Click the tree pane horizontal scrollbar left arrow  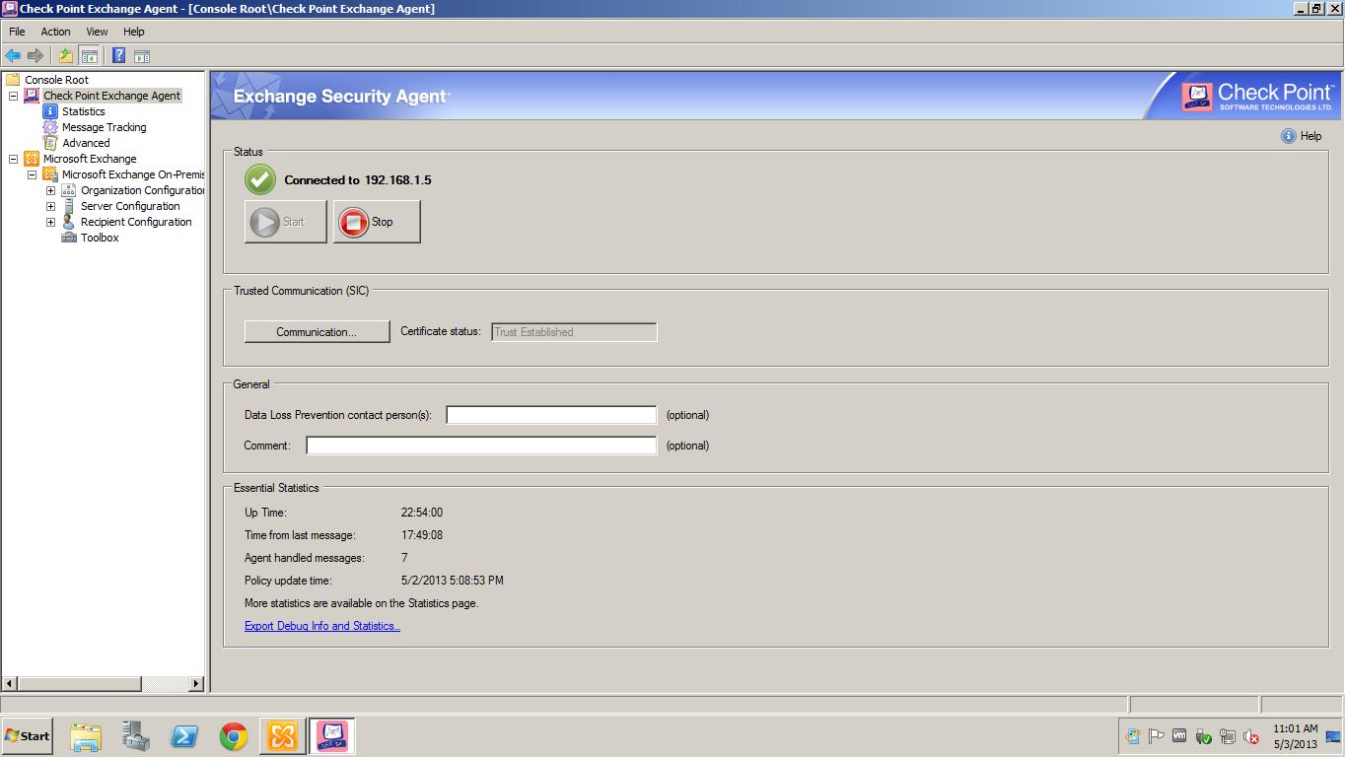(x=10, y=683)
